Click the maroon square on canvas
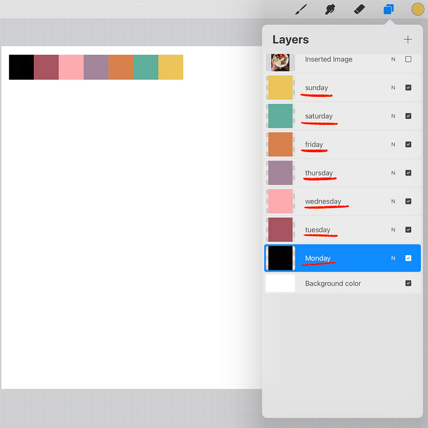This screenshot has height=428, width=428. click(x=46, y=67)
